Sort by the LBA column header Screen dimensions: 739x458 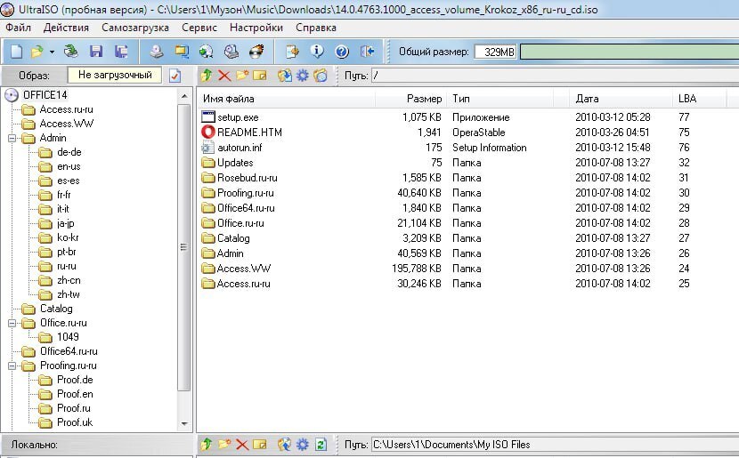click(700, 99)
